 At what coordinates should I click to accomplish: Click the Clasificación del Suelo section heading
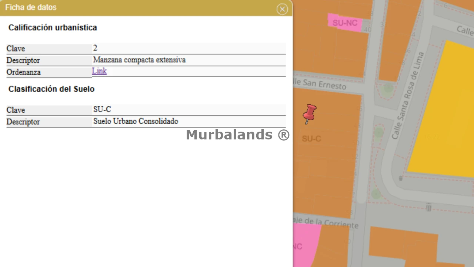pos(51,89)
